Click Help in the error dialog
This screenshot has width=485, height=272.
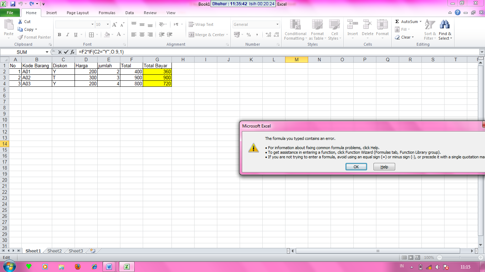(x=384, y=167)
